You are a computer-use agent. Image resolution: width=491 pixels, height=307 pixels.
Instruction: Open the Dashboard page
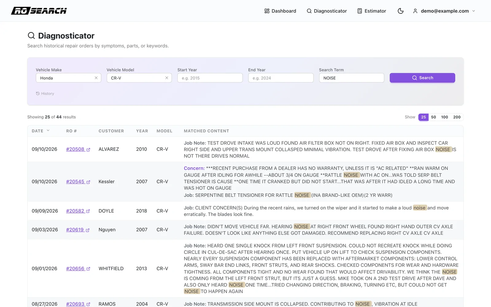[280, 11]
